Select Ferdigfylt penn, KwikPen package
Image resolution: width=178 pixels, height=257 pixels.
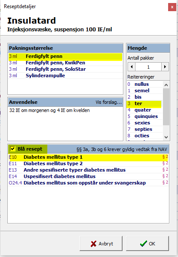(x=65, y=63)
